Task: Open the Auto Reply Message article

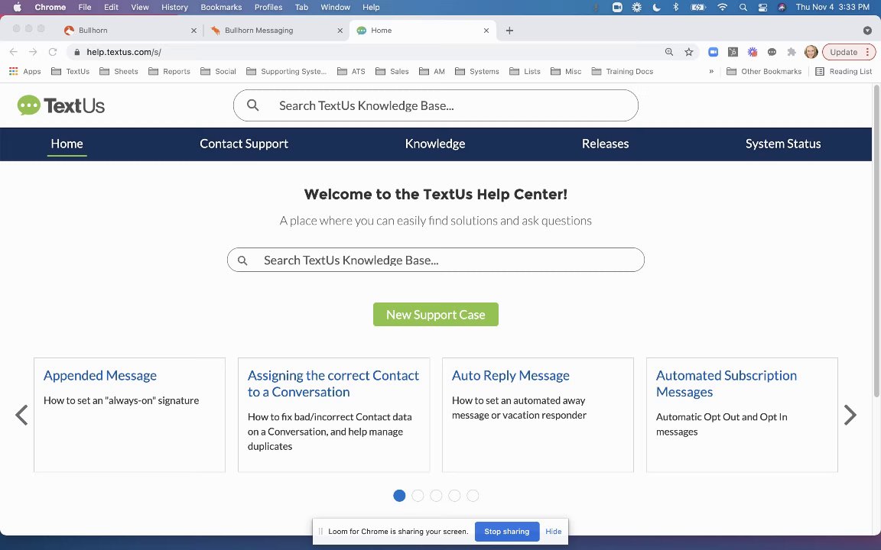Action: [x=511, y=376]
